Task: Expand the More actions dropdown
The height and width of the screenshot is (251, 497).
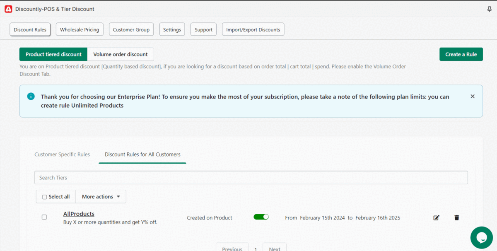Action: coord(101,197)
